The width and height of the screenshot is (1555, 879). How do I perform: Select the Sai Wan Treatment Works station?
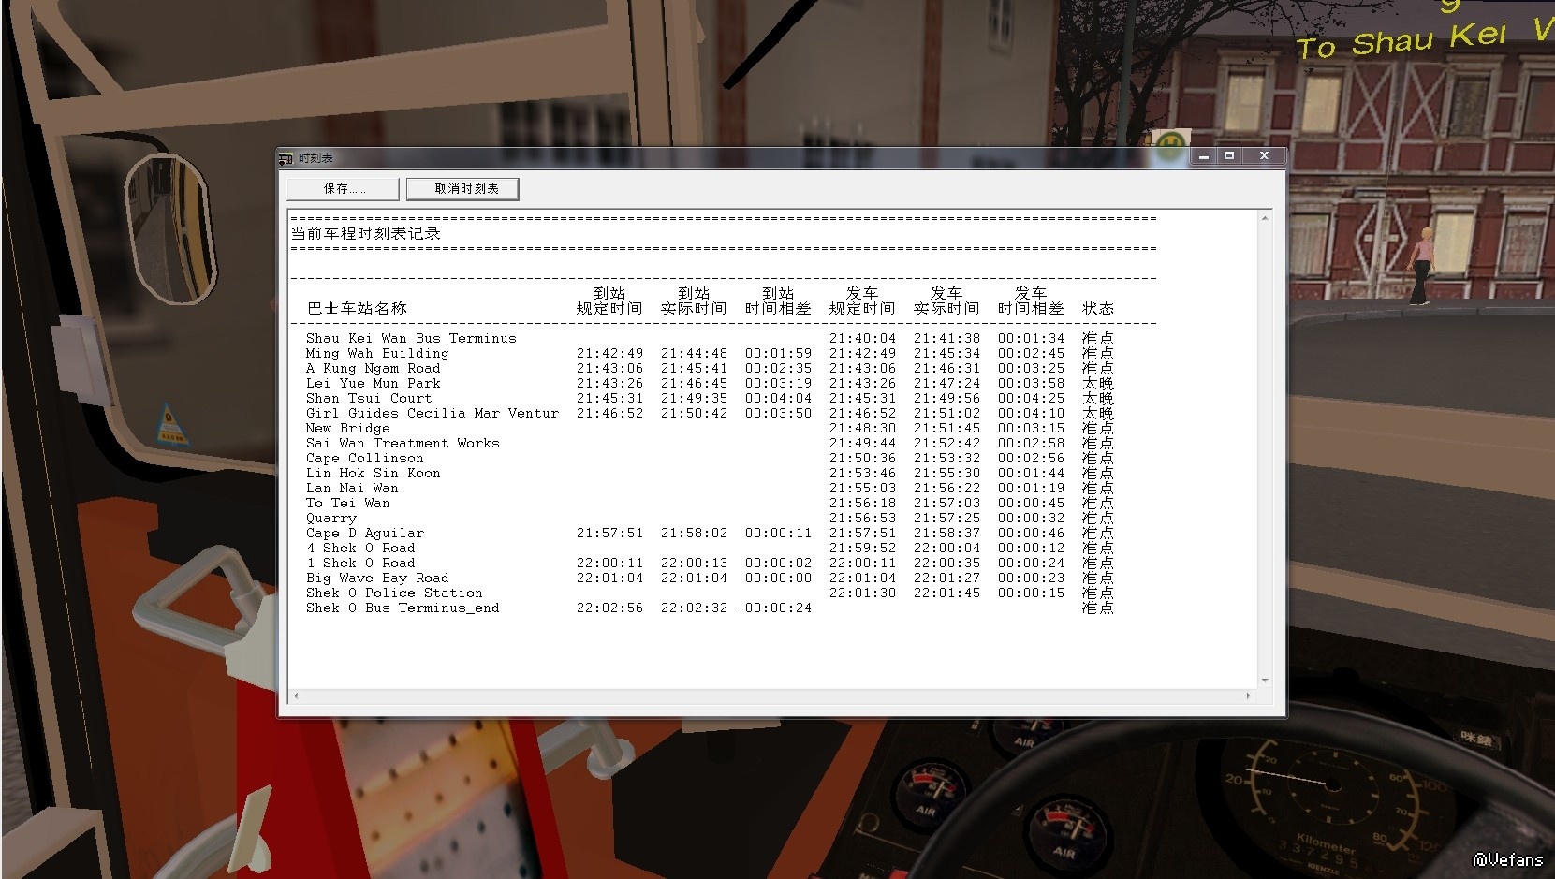coord(403,443)
